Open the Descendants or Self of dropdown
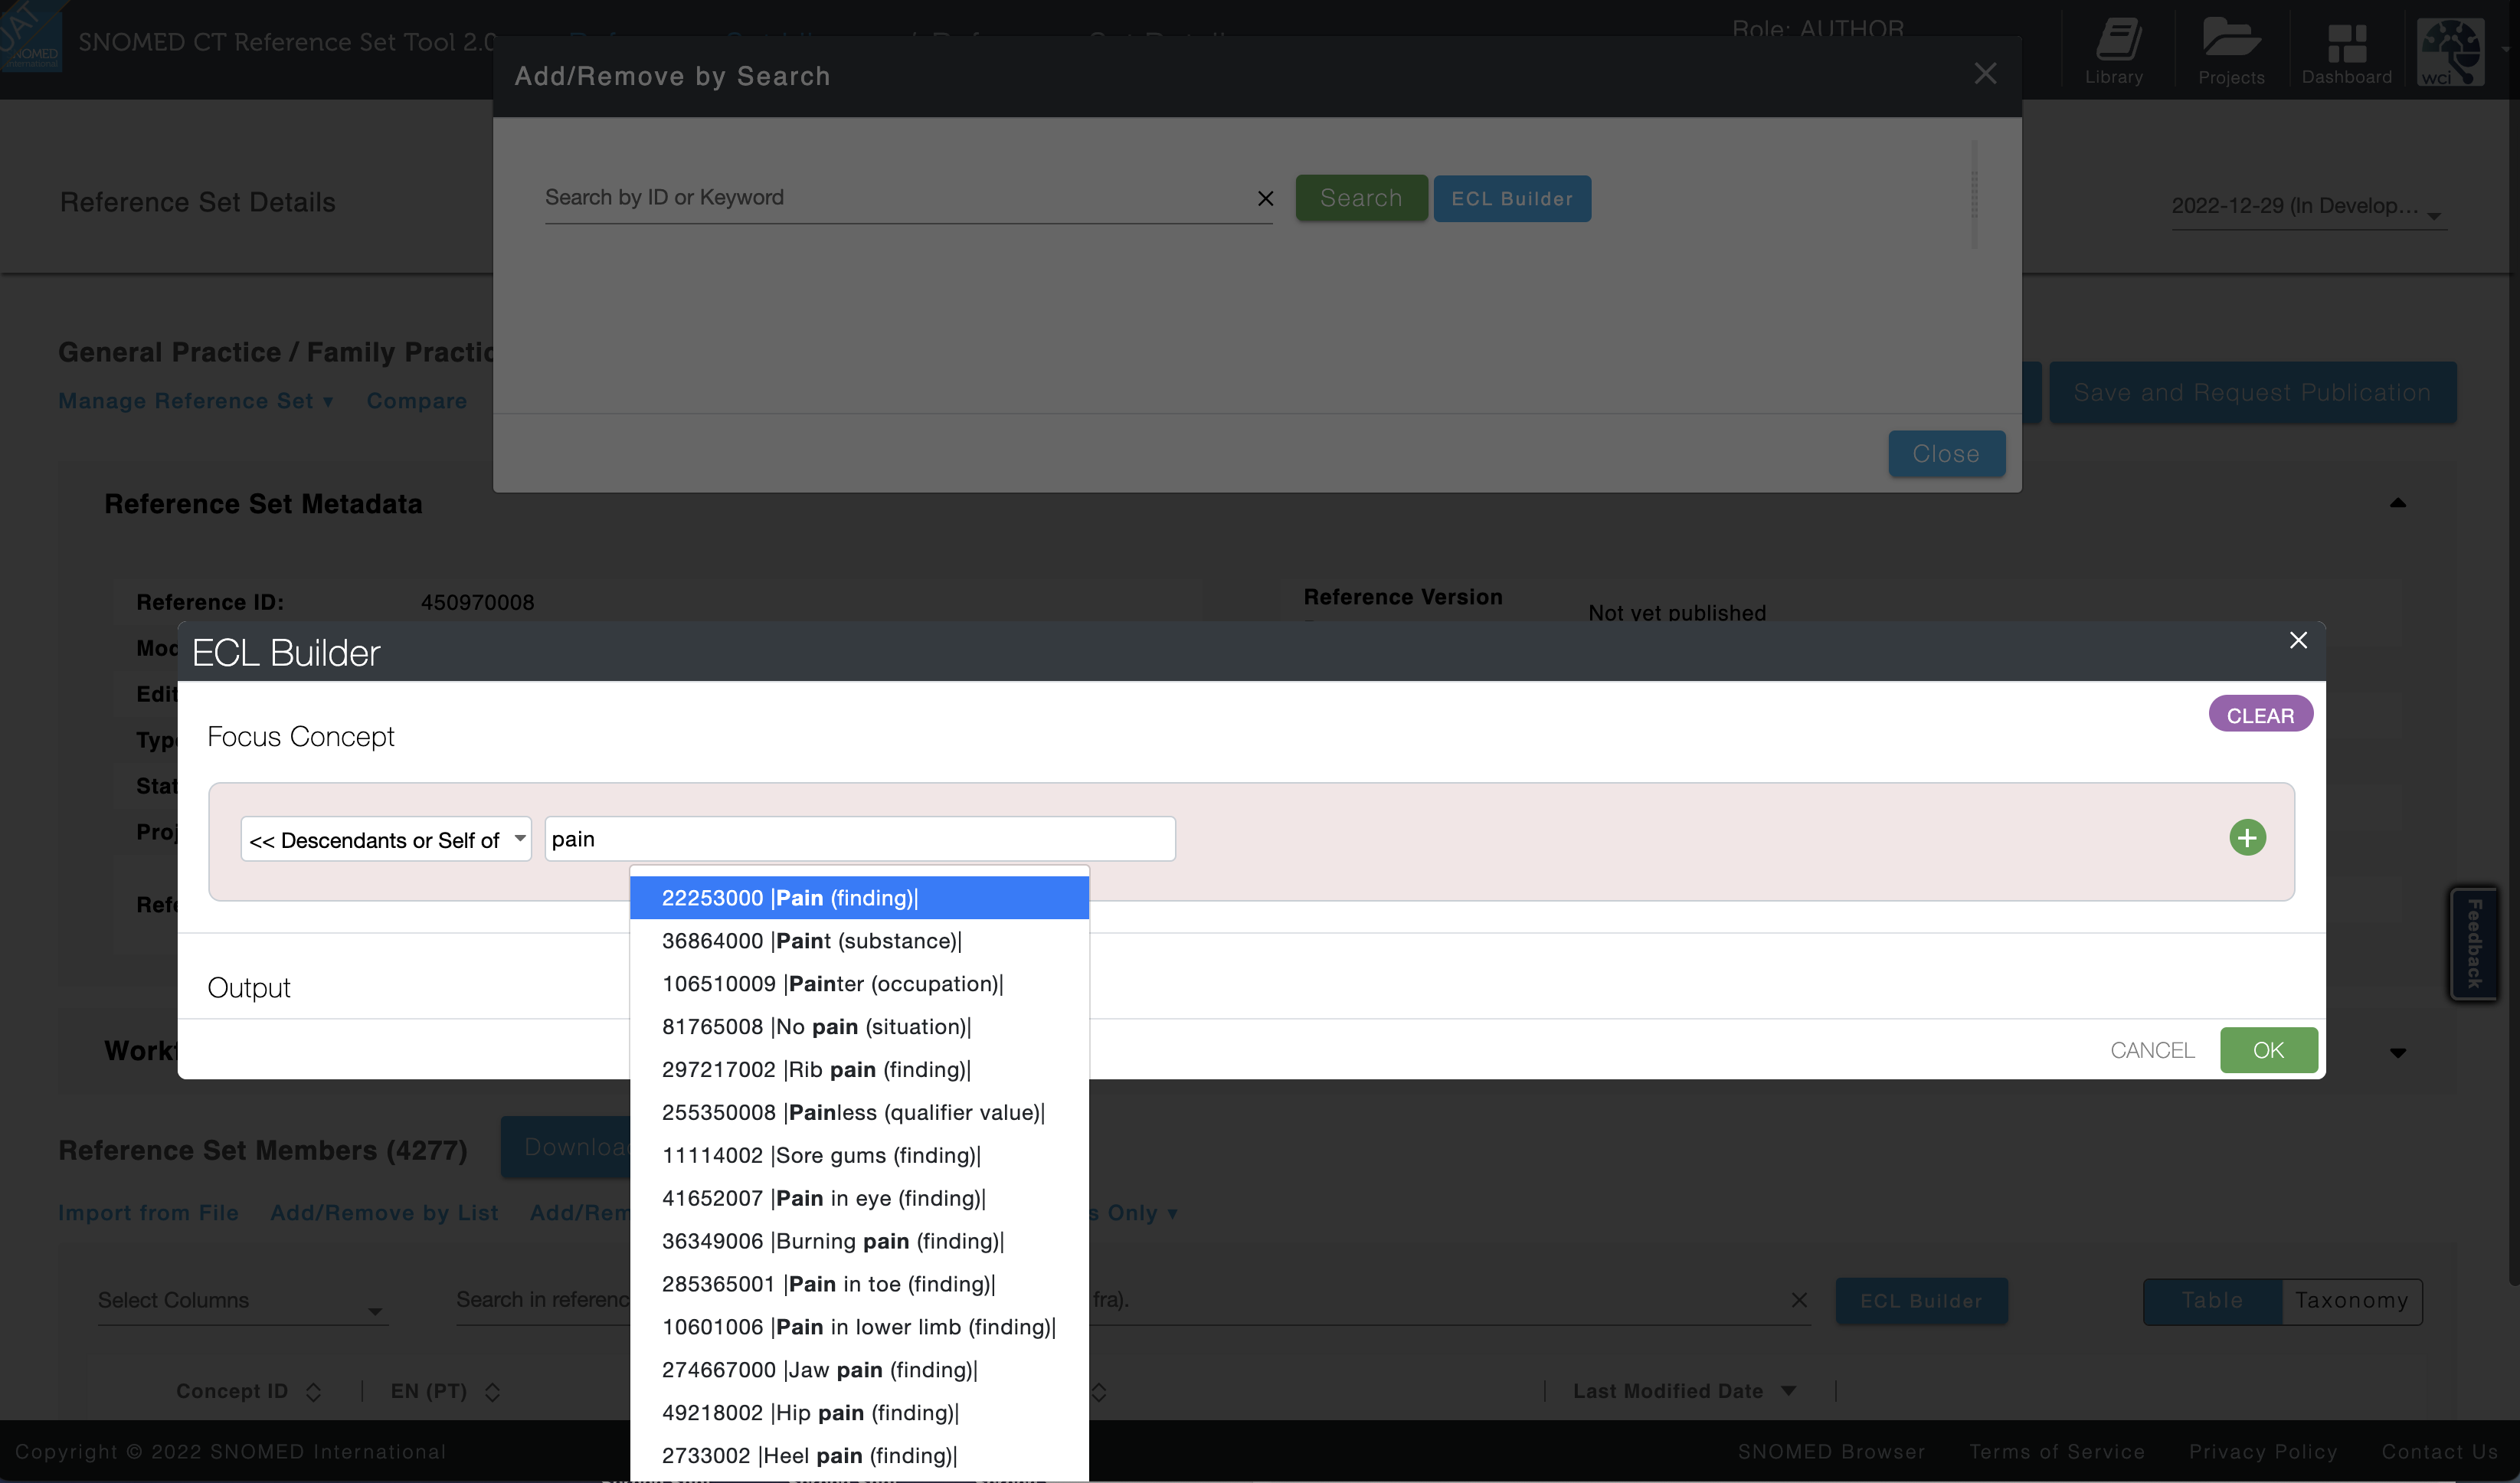The height and width of the screenshot is (1483, 2520). pos(386,839)
